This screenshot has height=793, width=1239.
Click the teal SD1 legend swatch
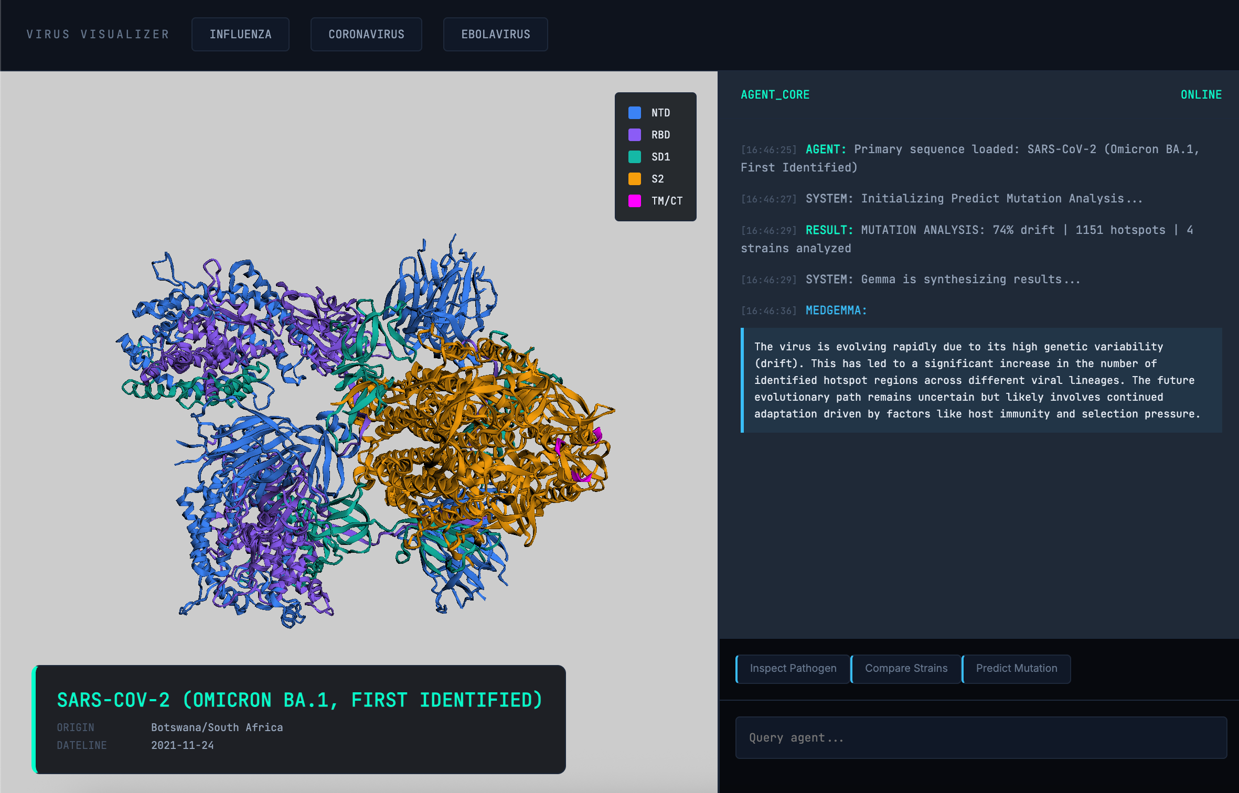coord(635,157)
